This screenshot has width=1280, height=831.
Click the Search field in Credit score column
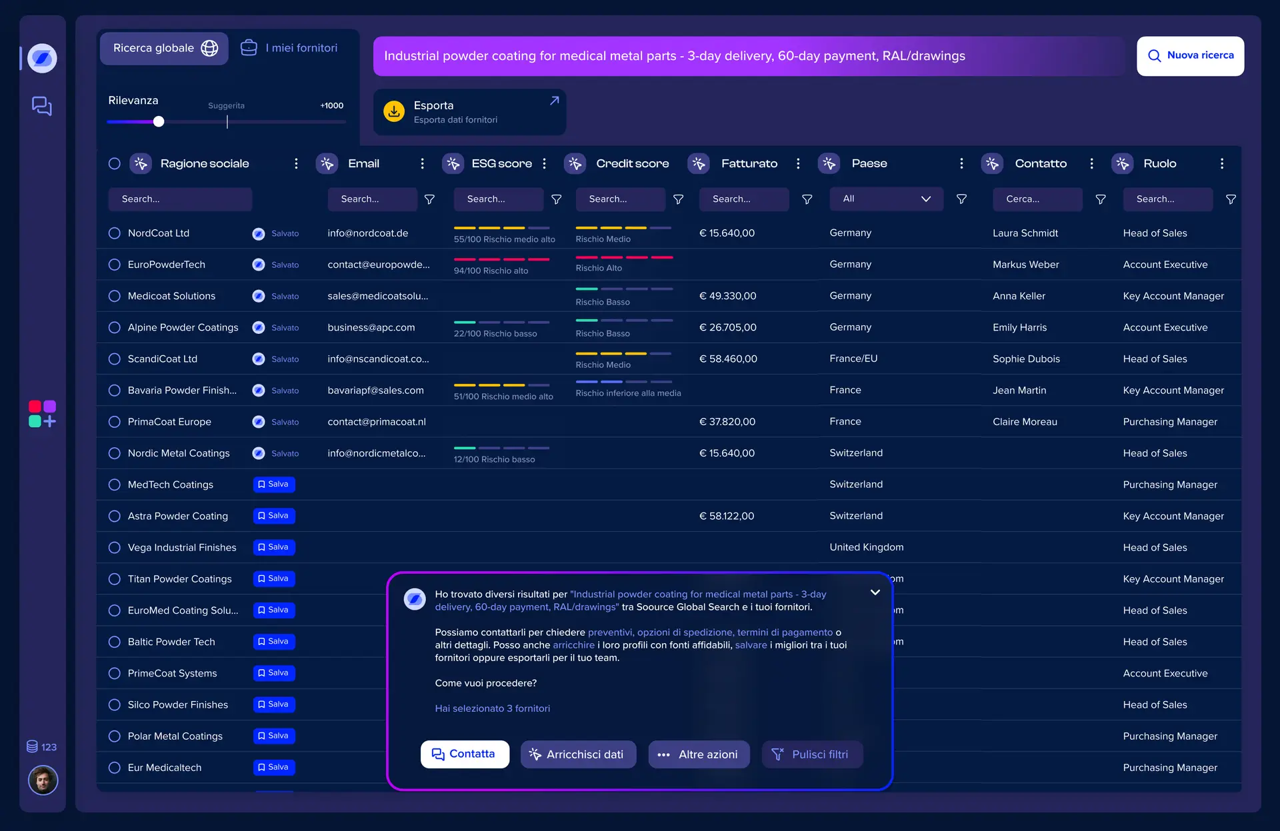pyautogui.click(x=620, y=199)
